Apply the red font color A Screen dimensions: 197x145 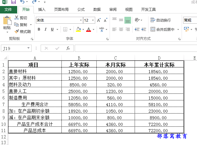(x=89, y=29)
